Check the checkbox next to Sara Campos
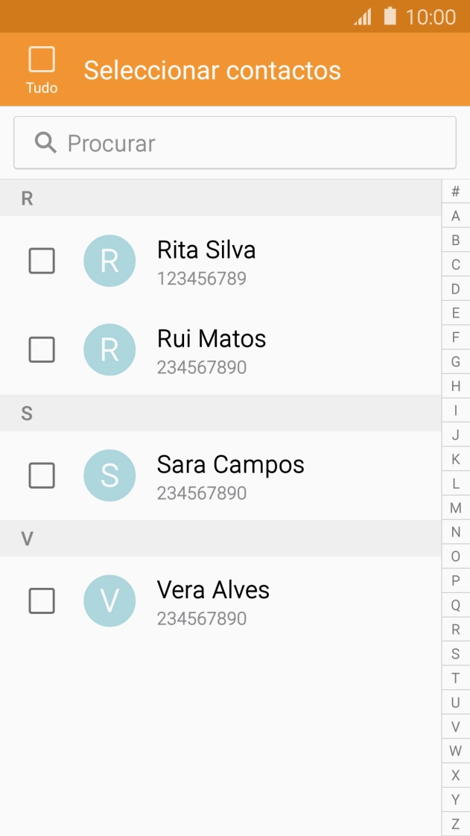The height and width of the screenshot is (836, 470). 41,475
